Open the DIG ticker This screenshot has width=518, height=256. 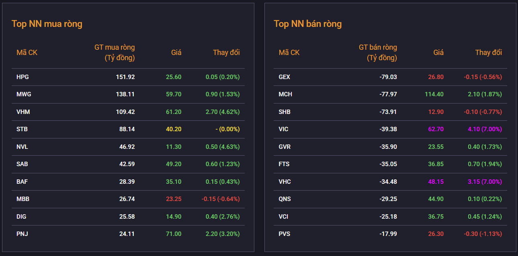(x=22, y=217)
